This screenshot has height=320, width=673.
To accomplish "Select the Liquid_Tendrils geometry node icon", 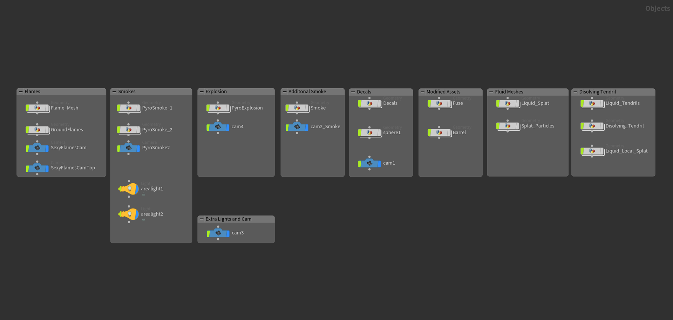I will click(x=592, y=103).
